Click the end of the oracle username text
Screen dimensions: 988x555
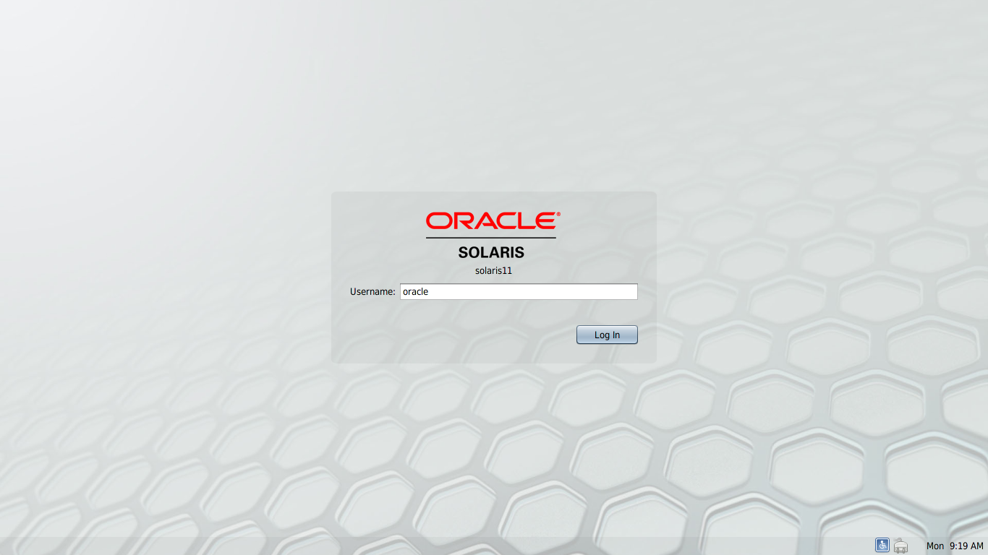pos(429,291)
